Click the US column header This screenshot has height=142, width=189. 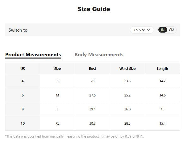pyautogui.click(x=22, y=69)
